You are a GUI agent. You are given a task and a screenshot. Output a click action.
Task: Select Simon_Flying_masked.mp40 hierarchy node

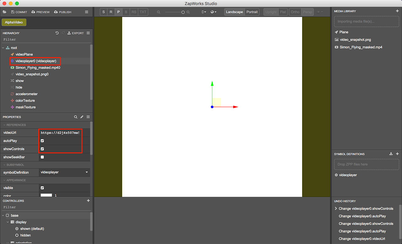(x=38, y=68)
